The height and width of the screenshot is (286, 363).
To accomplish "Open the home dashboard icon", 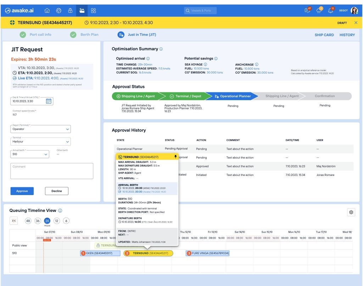I will point(47,11).
